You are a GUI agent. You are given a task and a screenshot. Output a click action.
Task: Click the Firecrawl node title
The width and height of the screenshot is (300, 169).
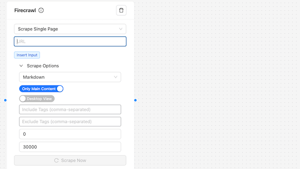pos(25,10)
